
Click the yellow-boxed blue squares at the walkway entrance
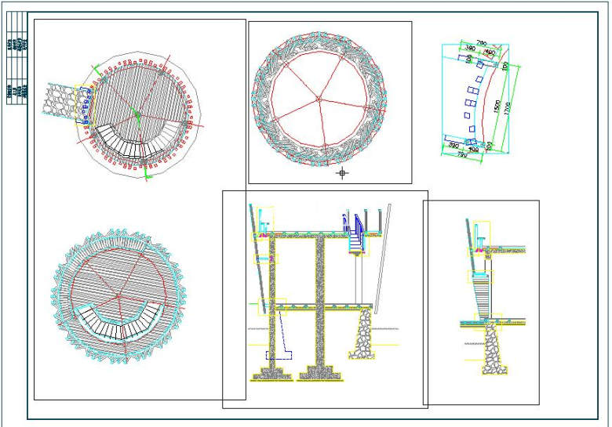pos(85,106)
